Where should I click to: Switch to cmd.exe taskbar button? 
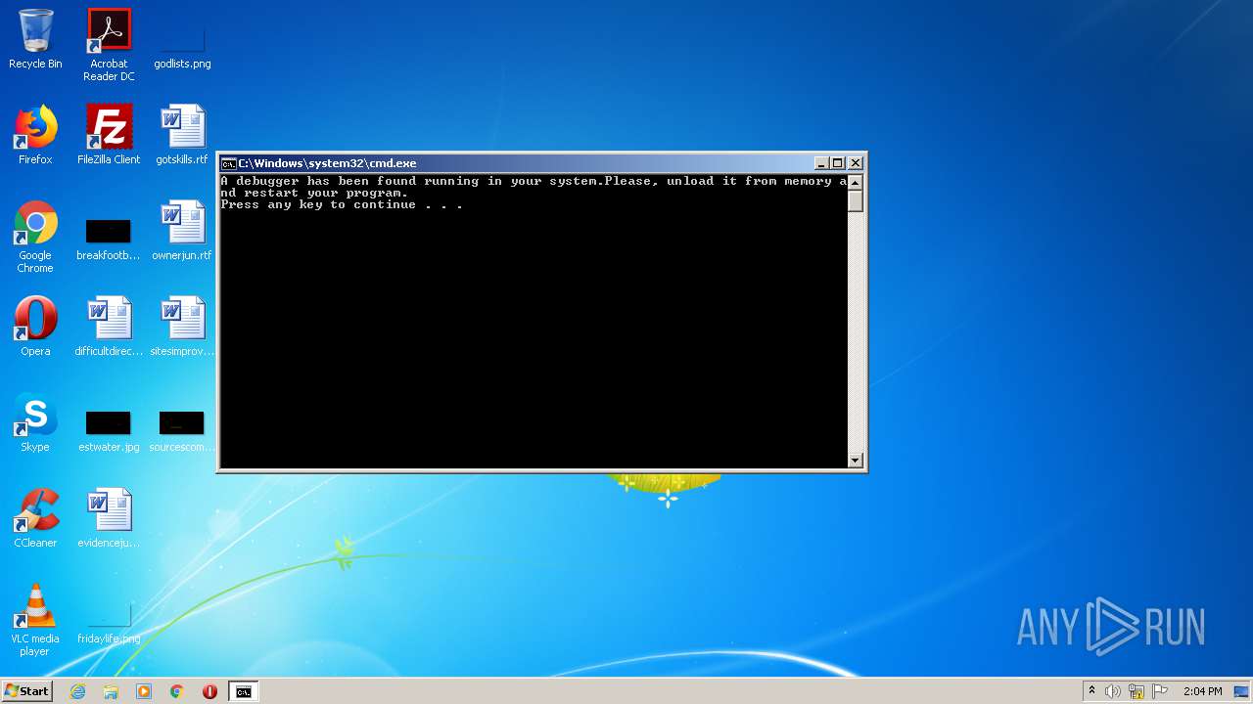243,691
